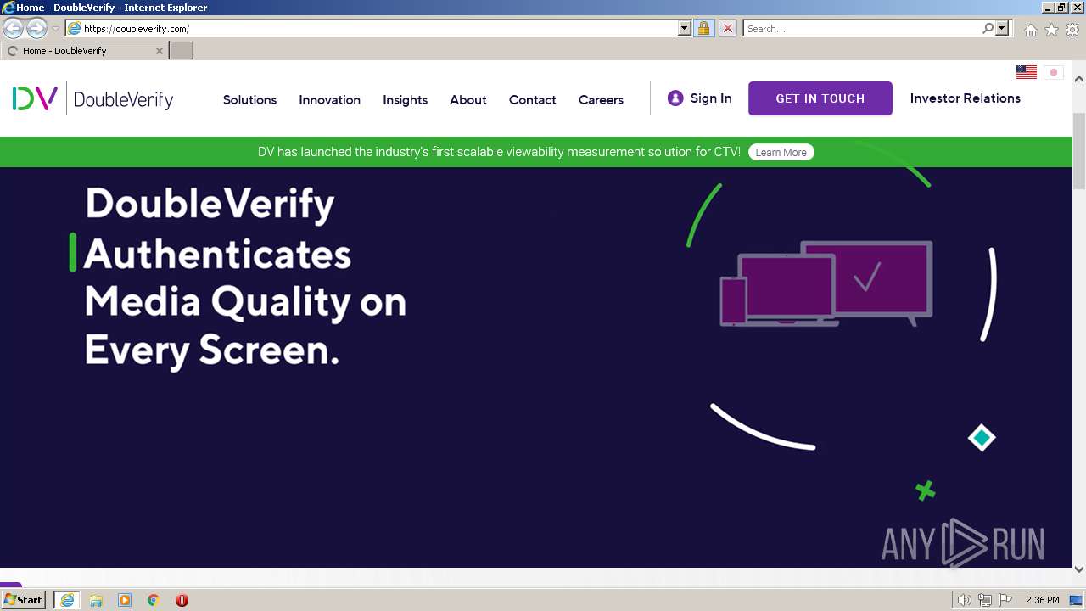The height and width of the screenshot is (611, 1086).
Task: Open the Careers page link
Action: pos(601,100)
